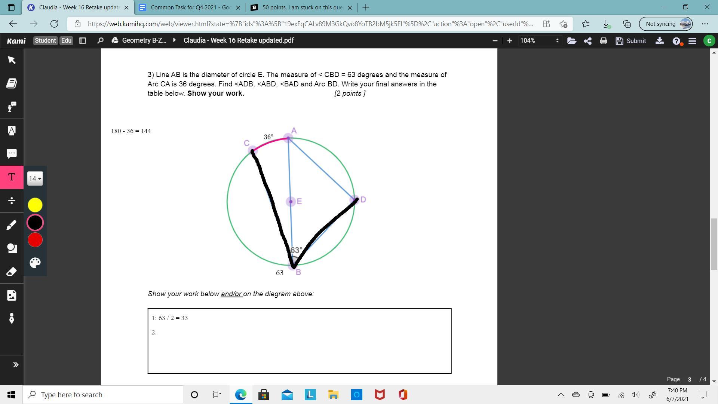This screenshot has width=718, height=404.
Task: Pick the Eraser tool
Action: tap(12, 272)
